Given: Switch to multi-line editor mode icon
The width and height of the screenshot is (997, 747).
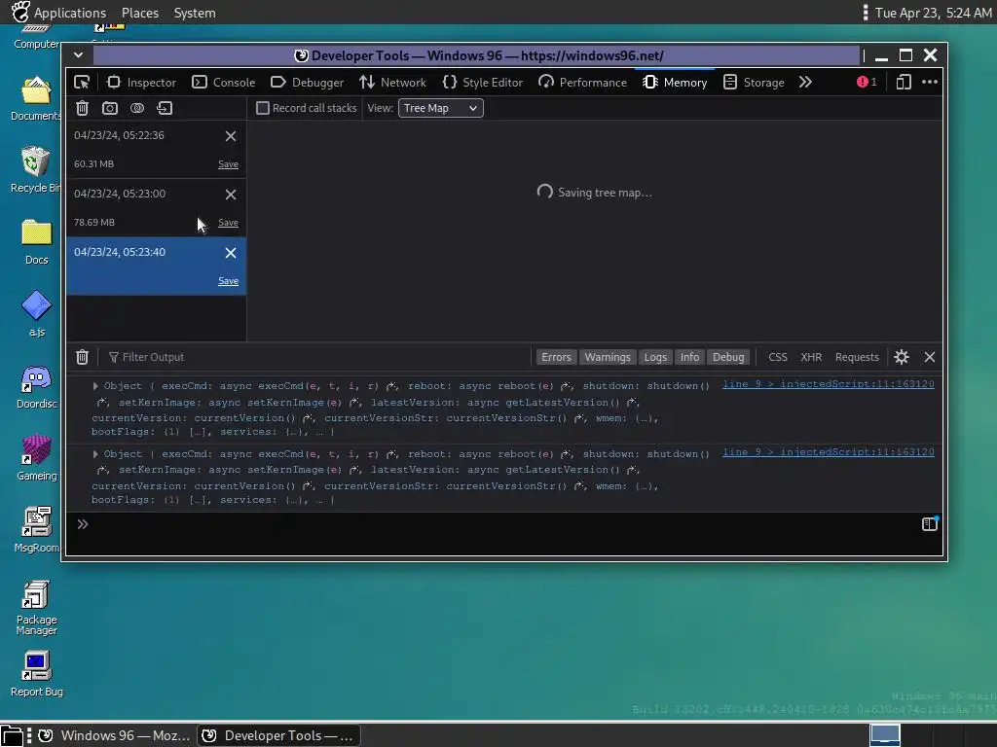Looking at the screenshot, I should point(930,524).
